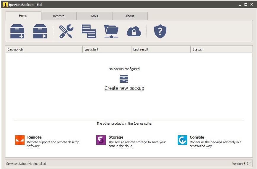The width and height of the screenshot is (257, 169).
Task: Click the small backup icon above Create new backup
Action: pos(124,79)
